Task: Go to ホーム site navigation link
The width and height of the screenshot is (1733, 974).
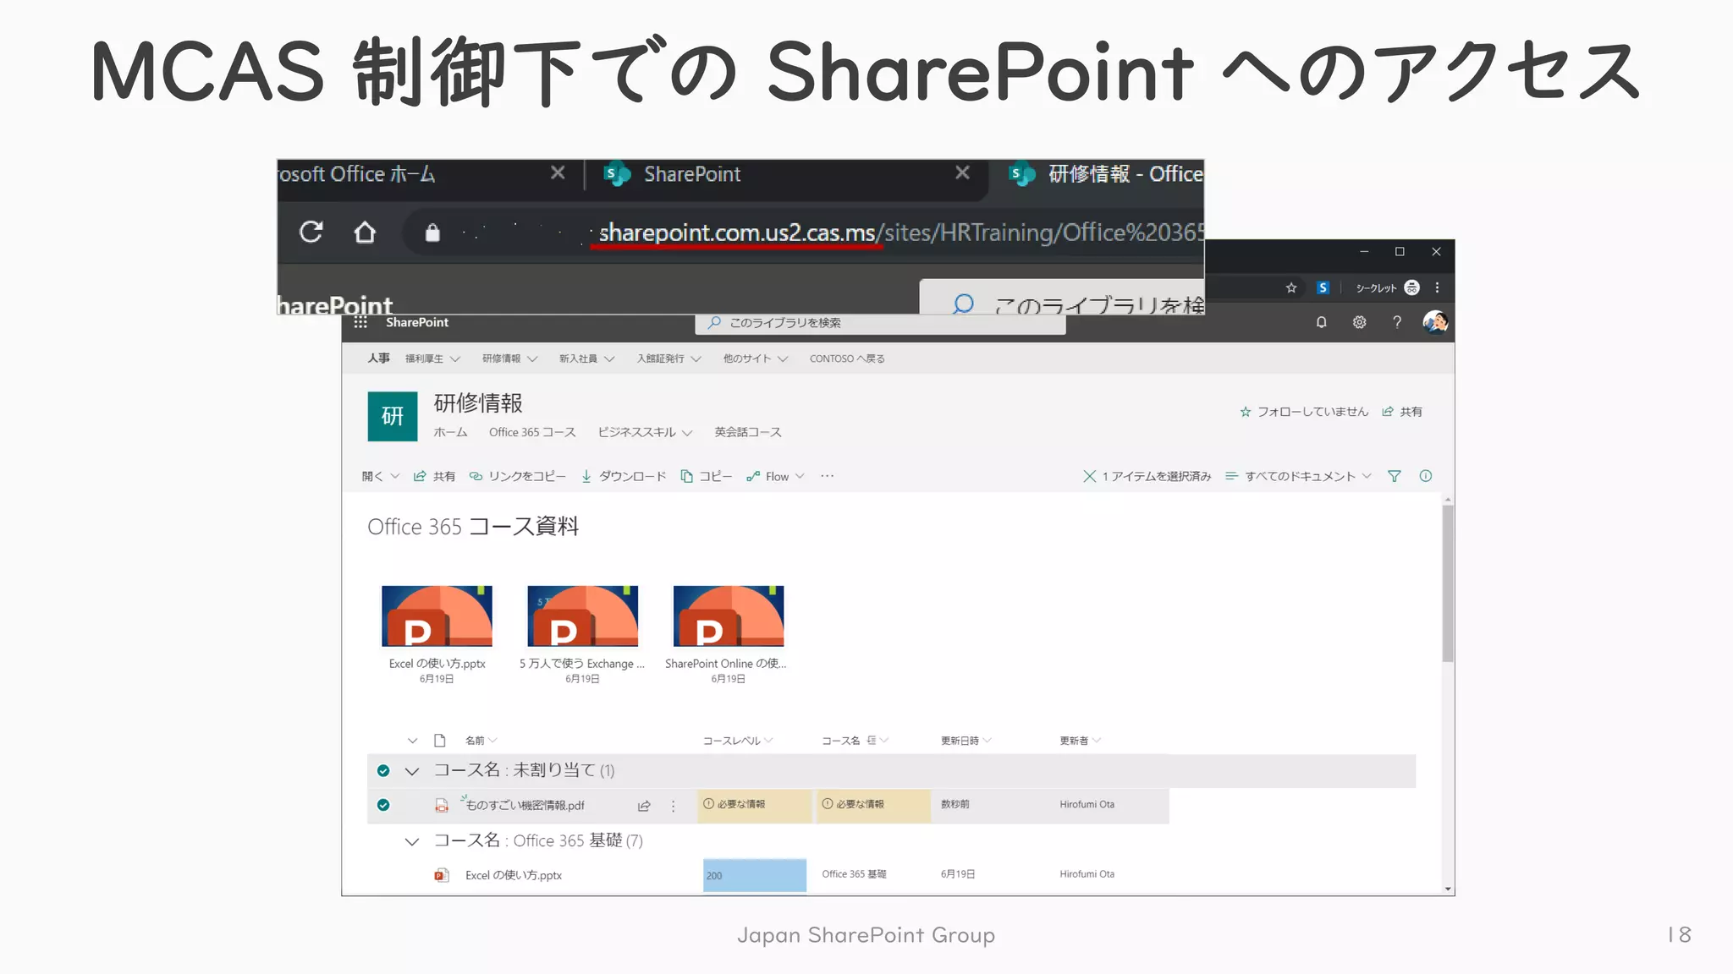Action: (450, 432)
